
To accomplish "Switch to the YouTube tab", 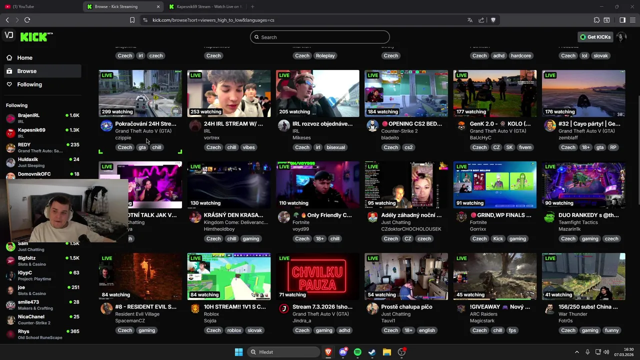I will click(x=40, y=6).
